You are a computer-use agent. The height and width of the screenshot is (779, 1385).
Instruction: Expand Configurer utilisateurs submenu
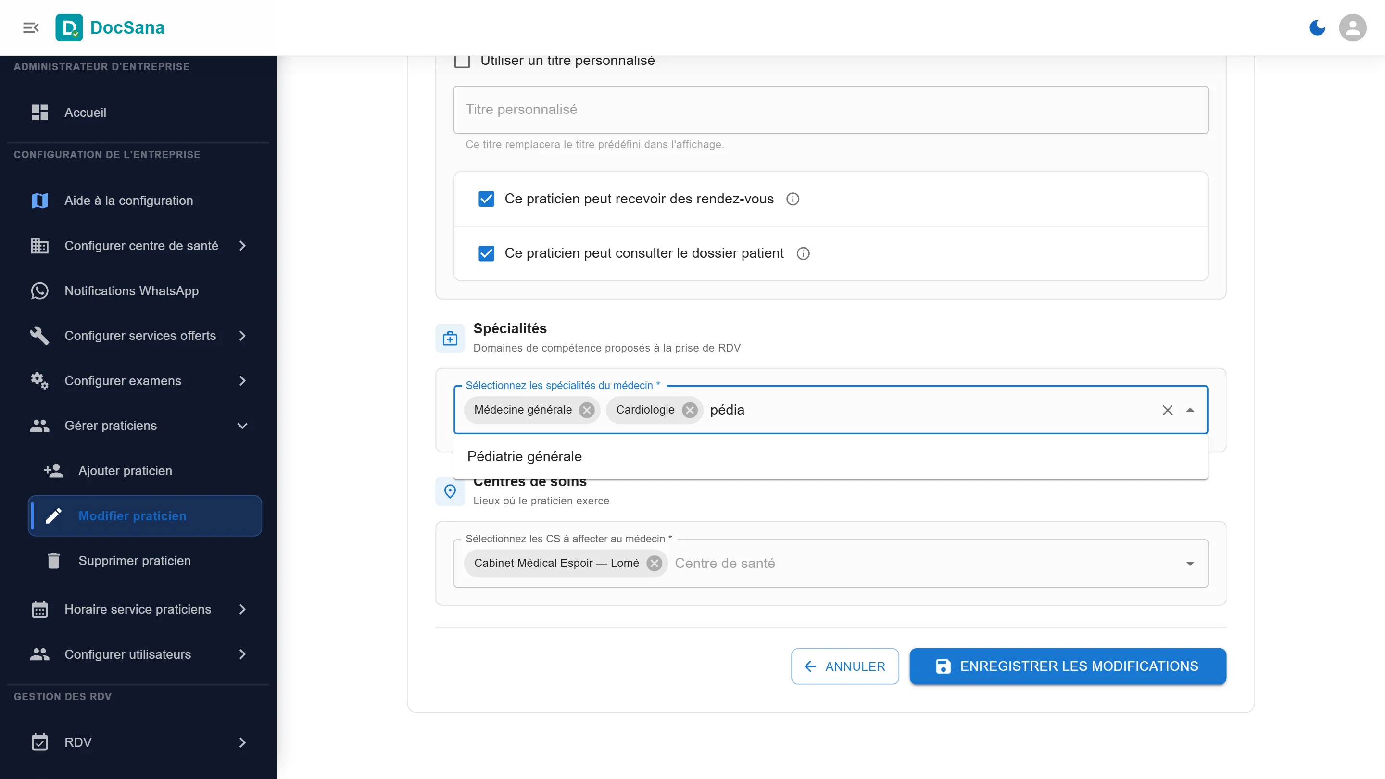click(242, 654)
